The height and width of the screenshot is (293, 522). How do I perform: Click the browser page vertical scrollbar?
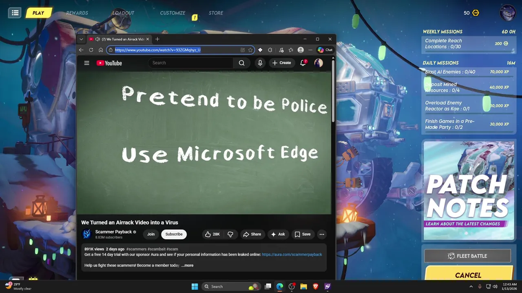[x=333, y=92]
